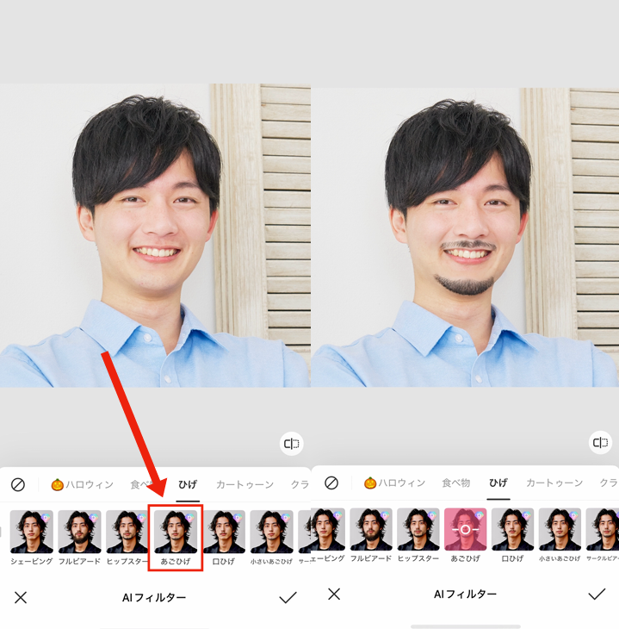The image size is (619, 629).
Task: Open カートゥーン tab in left screen
Action: point(245,484)
